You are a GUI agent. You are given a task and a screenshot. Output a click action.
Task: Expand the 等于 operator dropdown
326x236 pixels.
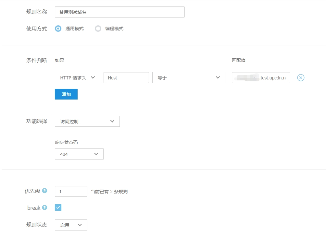point(188,78)
